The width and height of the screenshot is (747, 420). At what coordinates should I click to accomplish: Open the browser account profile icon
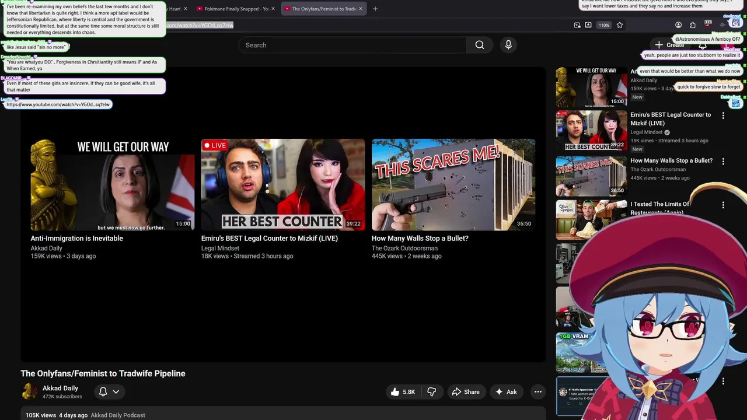678,25
